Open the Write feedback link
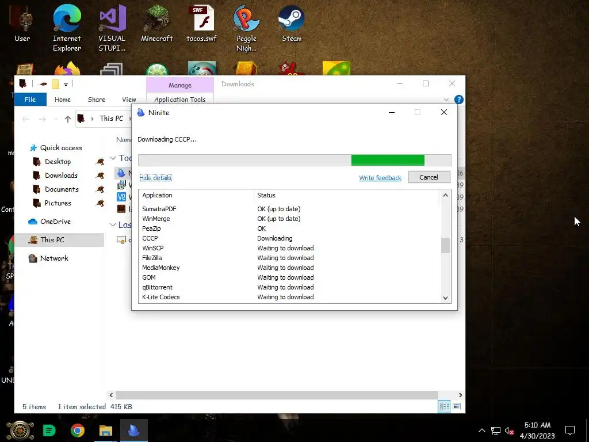 (x=380, y=178)
